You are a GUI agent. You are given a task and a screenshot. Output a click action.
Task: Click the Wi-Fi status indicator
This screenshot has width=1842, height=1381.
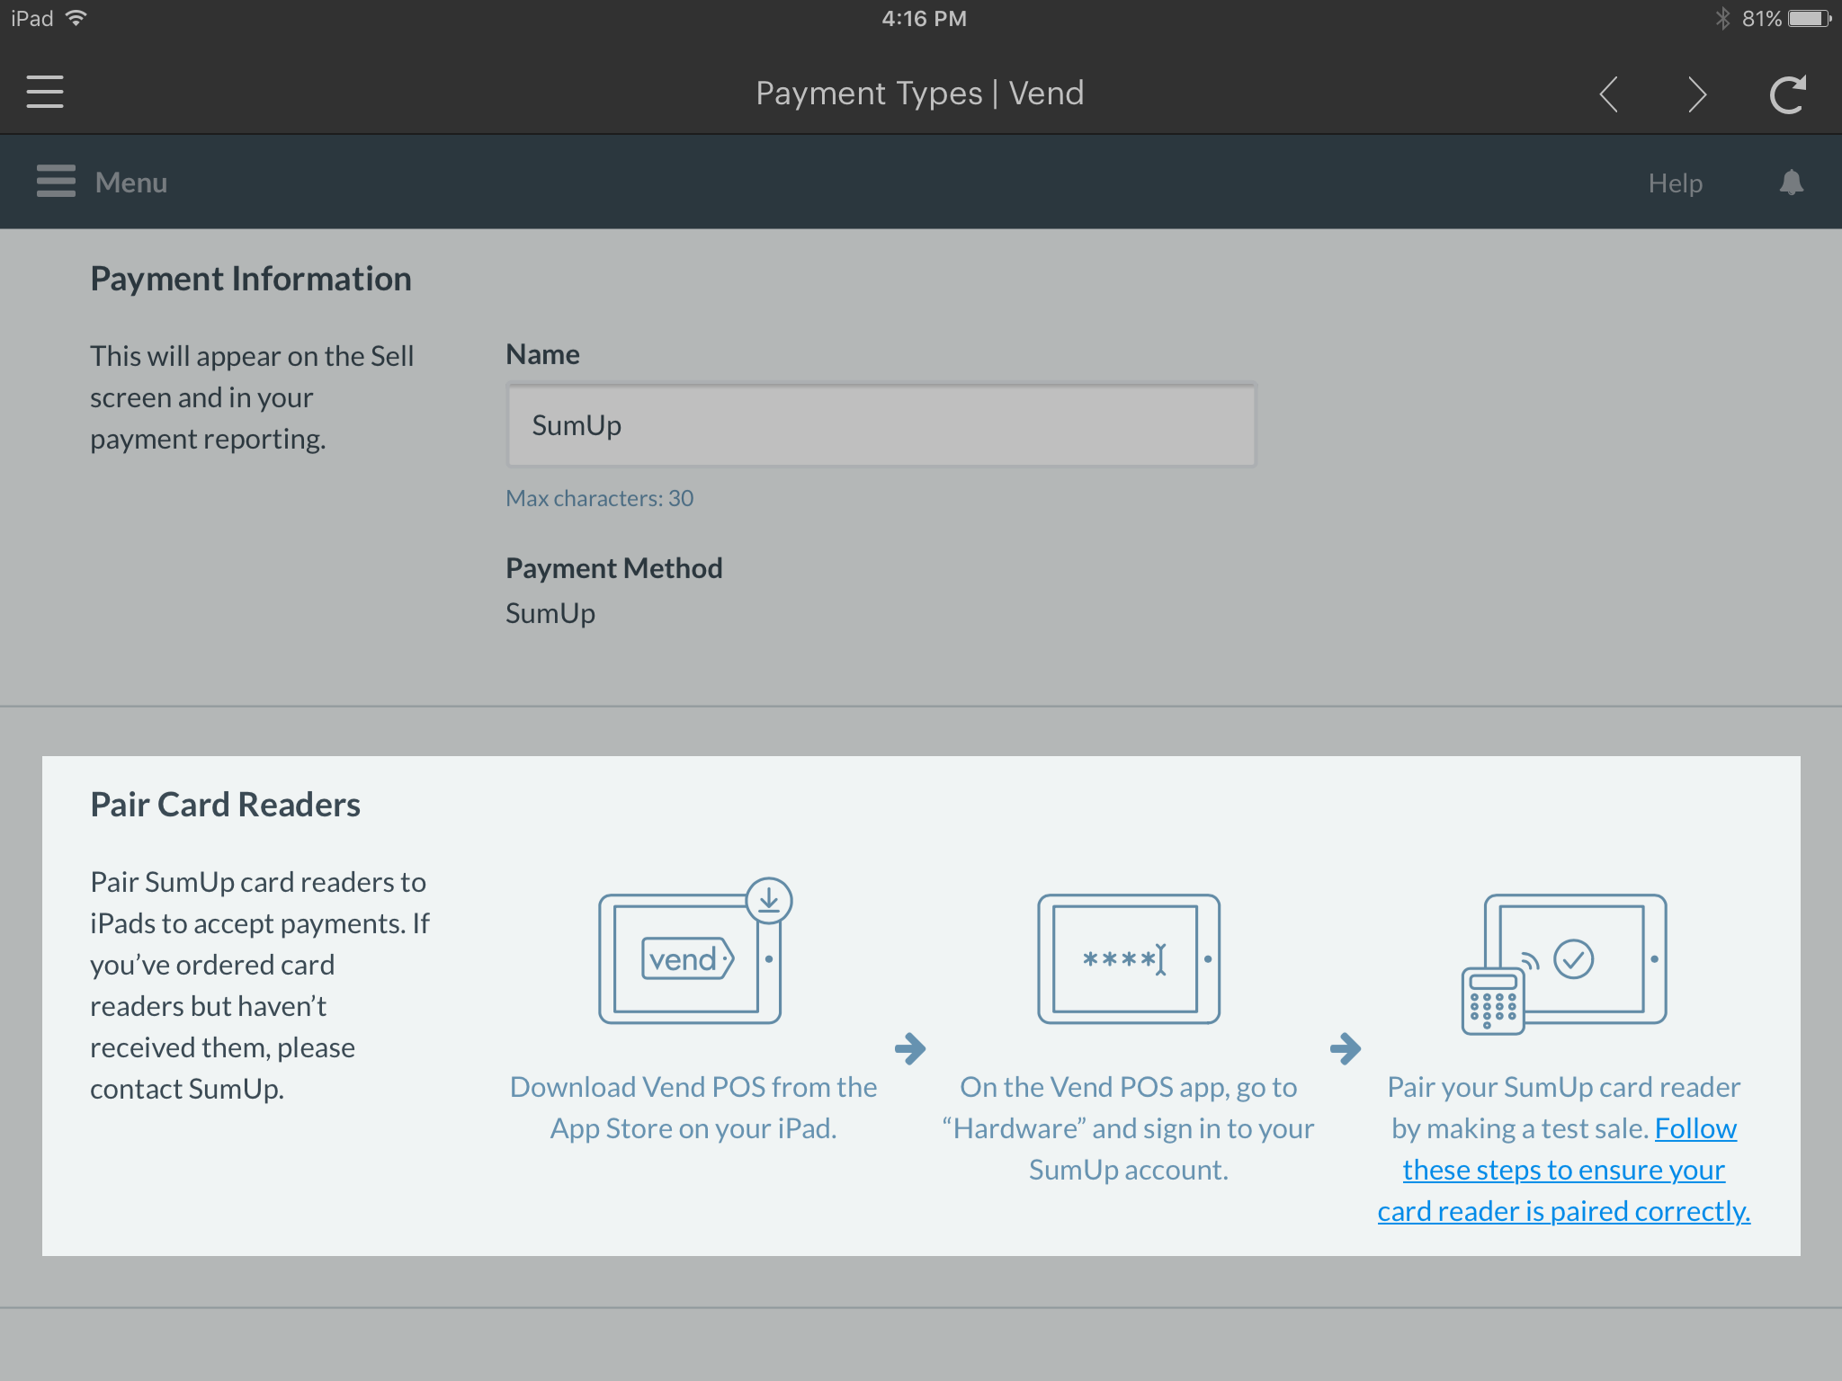tap(77, 16)
